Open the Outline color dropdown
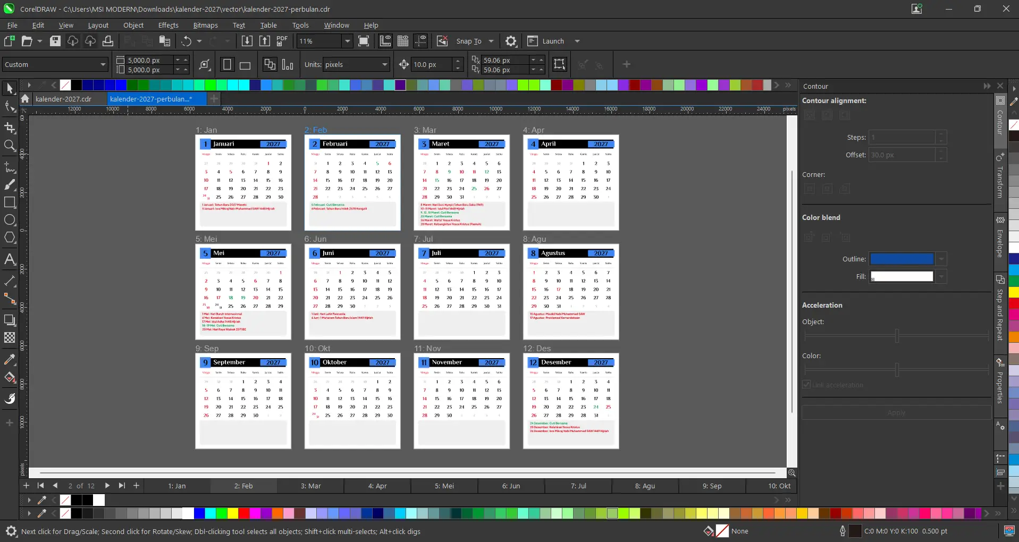 point(941,259)
